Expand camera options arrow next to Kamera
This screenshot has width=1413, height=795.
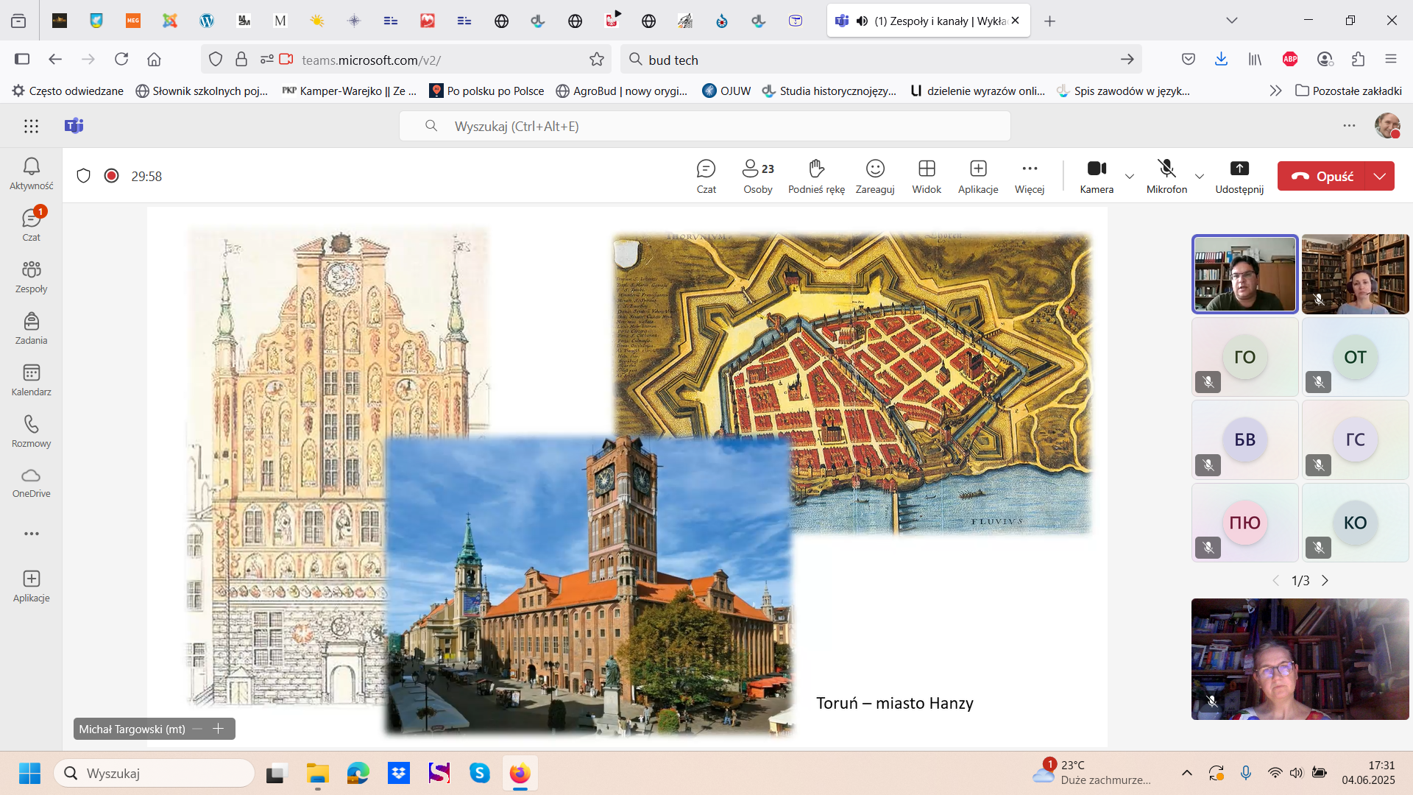[1130, 176]
